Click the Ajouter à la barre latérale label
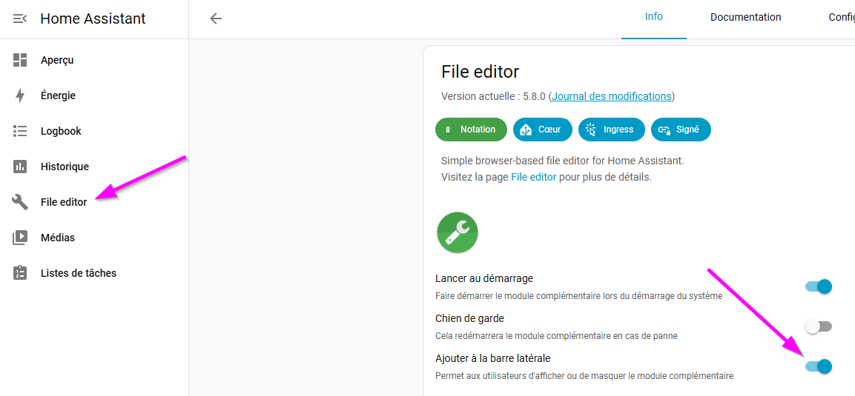Image resolution: width=855 pixels, height=396 pixels. coord(493,358)
